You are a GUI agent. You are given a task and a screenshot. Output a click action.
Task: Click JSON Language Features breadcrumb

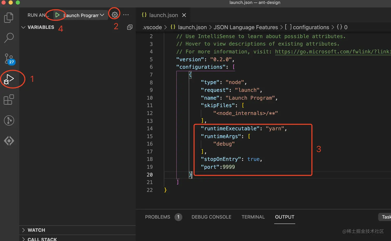point(246,27)
